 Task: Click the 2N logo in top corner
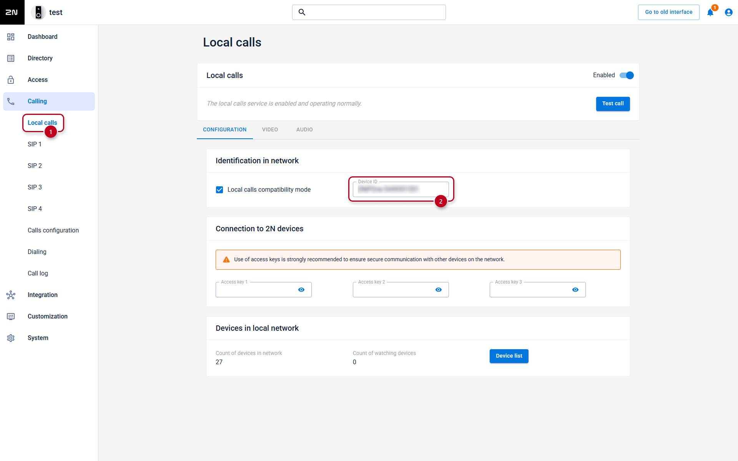coord(12,12)
